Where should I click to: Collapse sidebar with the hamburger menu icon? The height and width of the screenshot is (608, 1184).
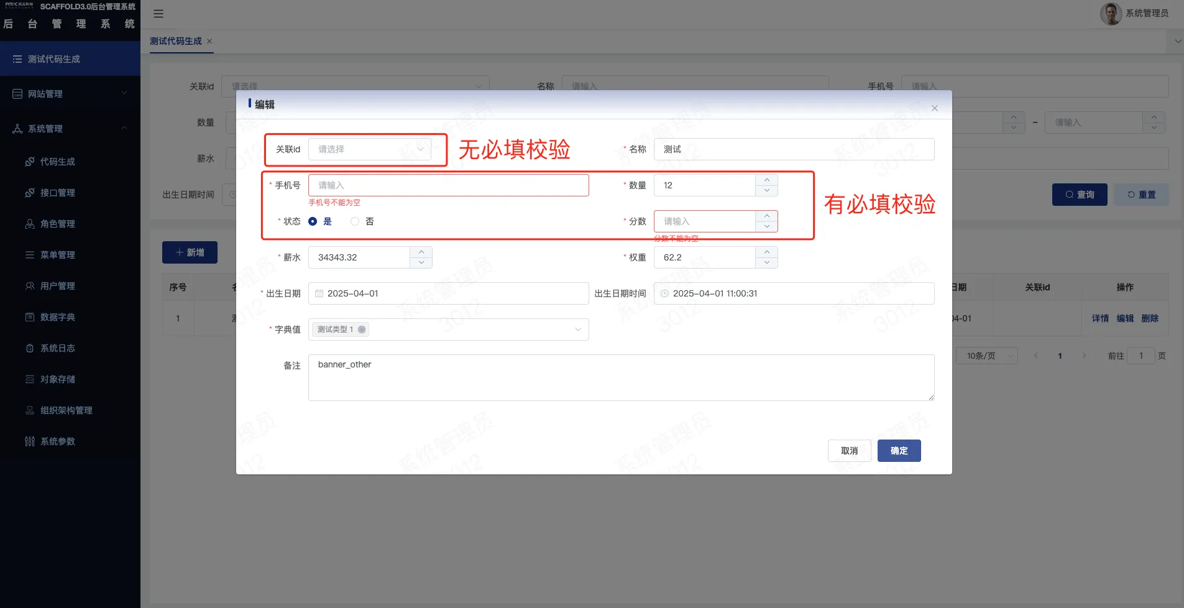click(x=158, y=14)
